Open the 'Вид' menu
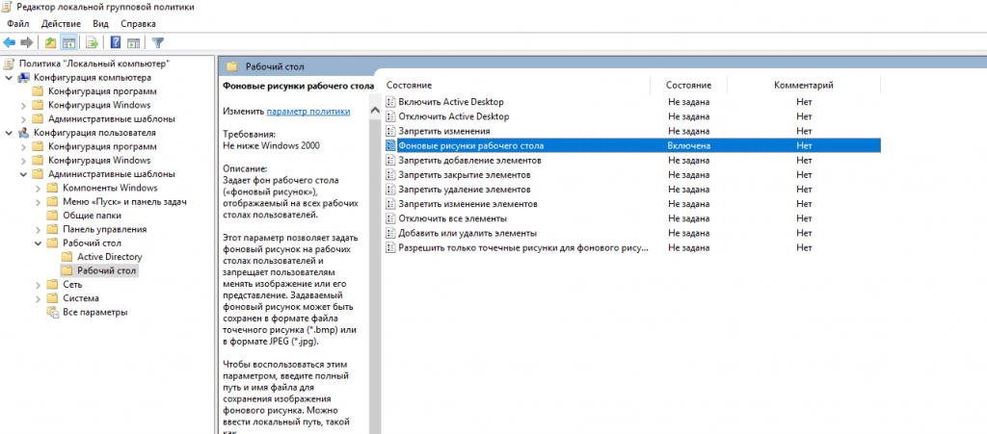Image resolution: width=987 pixels, height=434 pixels. tap(100, 22)
